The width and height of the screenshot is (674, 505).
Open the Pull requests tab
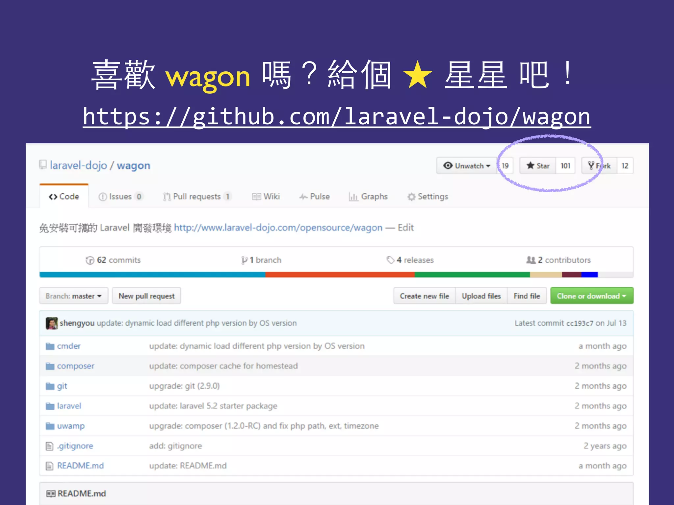[197, 197]
